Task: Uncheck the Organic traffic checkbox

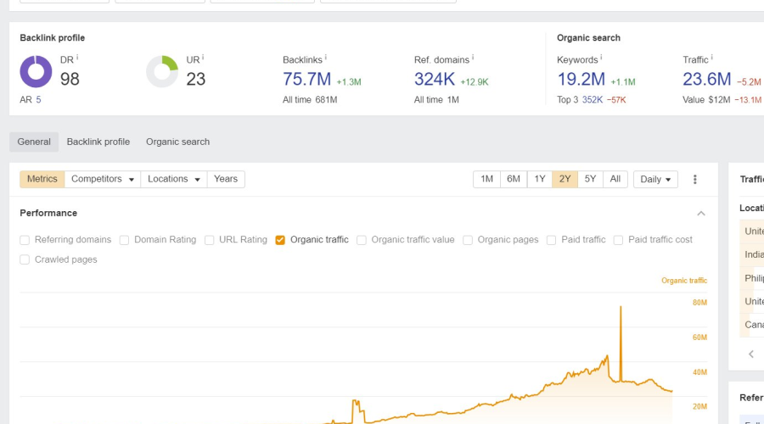Action: pos(280,240)
